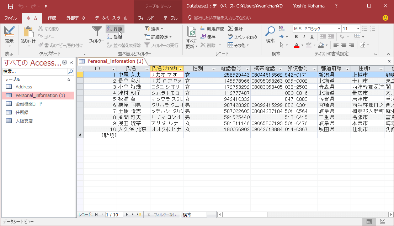The height and width of the screenshot is (226, 394).
Task: Switch to Datasheet view icon in status bar
Action: click(369, 221)
